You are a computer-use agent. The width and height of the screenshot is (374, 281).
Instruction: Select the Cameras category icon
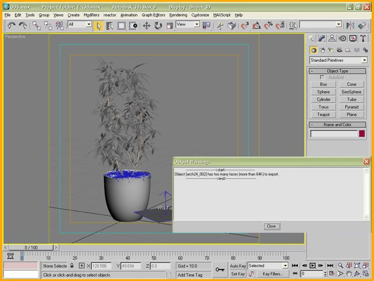pos(339,50)
